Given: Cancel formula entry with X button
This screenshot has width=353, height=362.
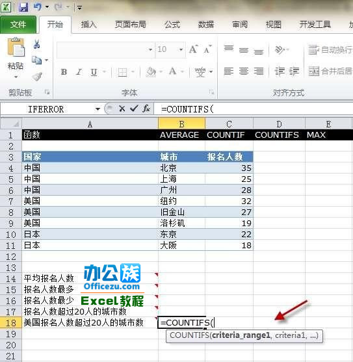Looking at the screenshot, I should [x=122, y=109].
